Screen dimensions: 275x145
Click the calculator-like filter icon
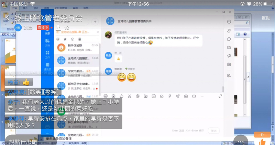pos(80,39)
